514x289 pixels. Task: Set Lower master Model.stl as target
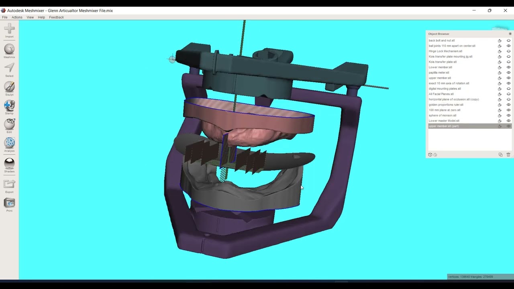(500, 121)
